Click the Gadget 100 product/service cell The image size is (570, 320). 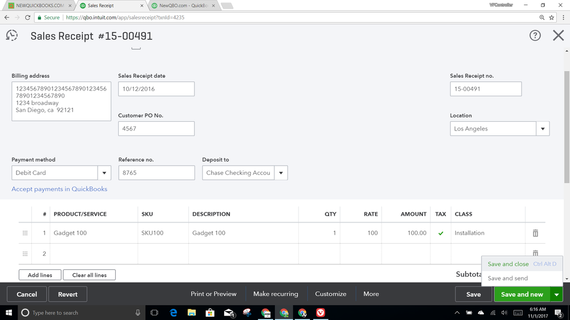[x=94, y=233]
